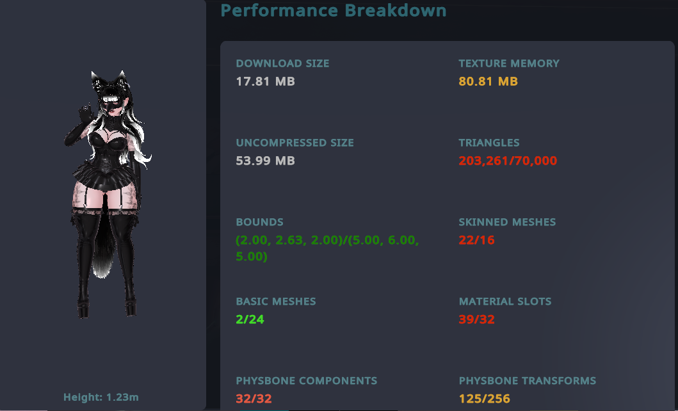678x411 pixels.
Task: Click the Height: 1.23m text
Action: (x=101, y=398)
